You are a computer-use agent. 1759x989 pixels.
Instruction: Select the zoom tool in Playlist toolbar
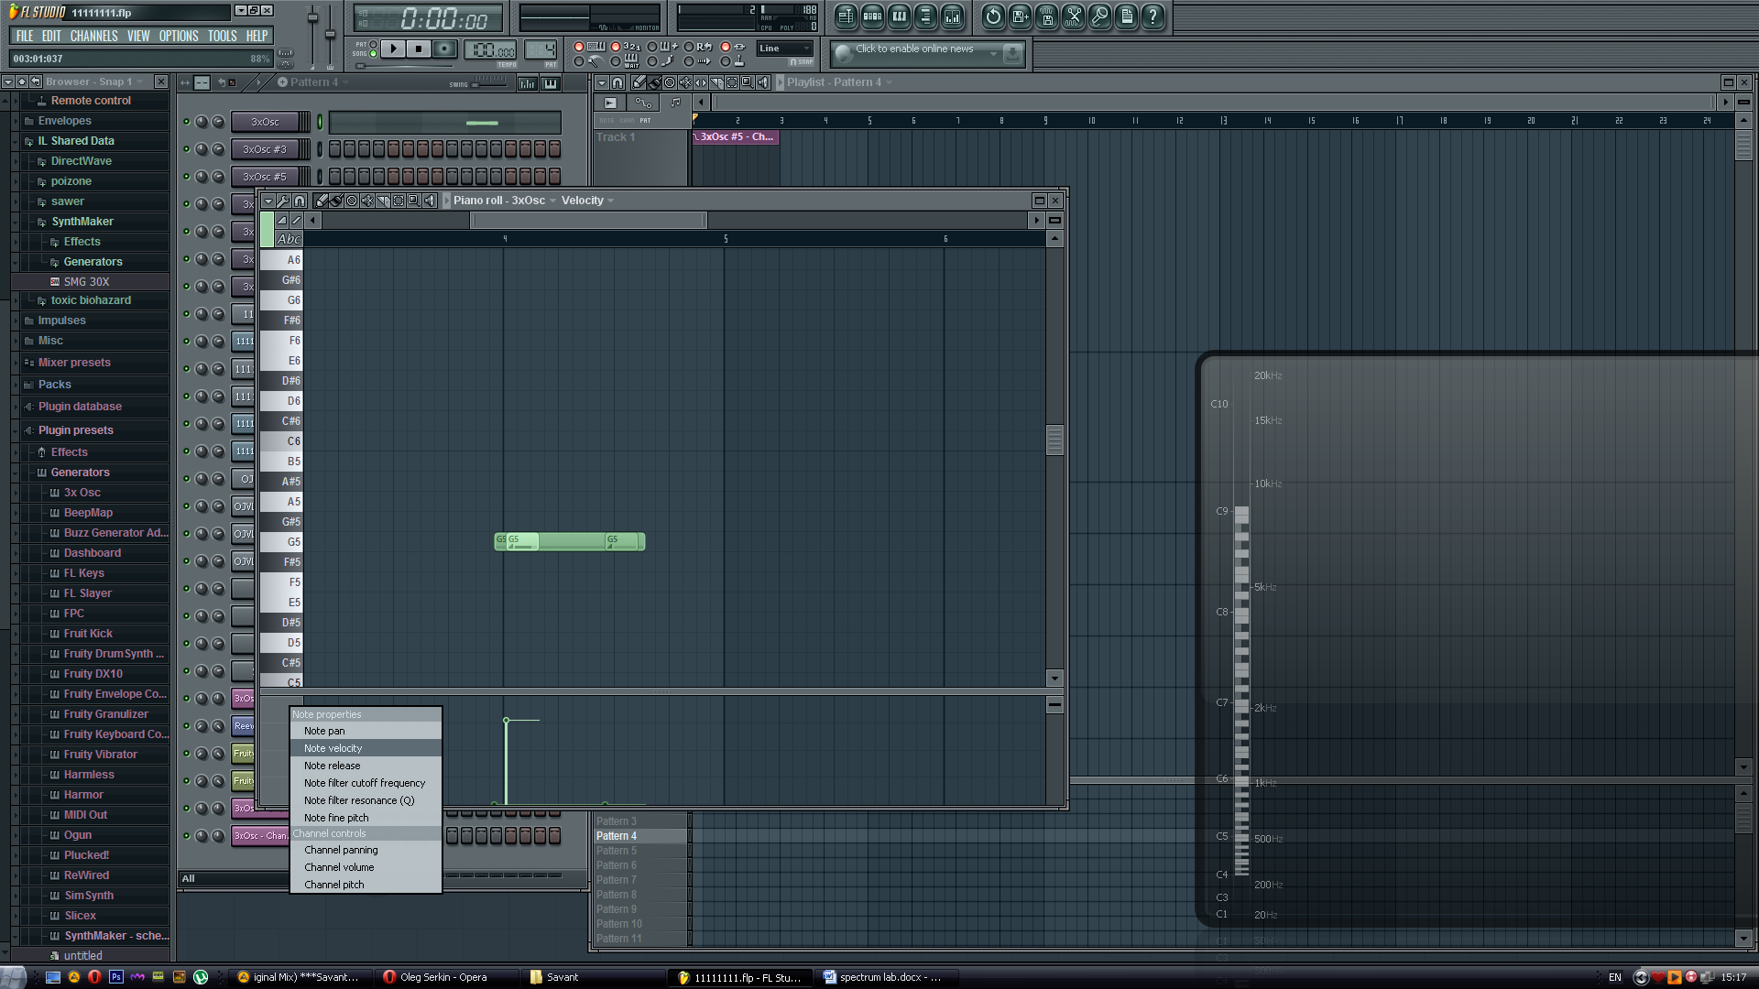click(x=748, y=82)
